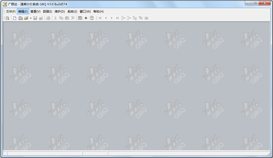Screen dimensions: 273x158
Task: Open the 文件(F) menu
Action: coord(11,12)
